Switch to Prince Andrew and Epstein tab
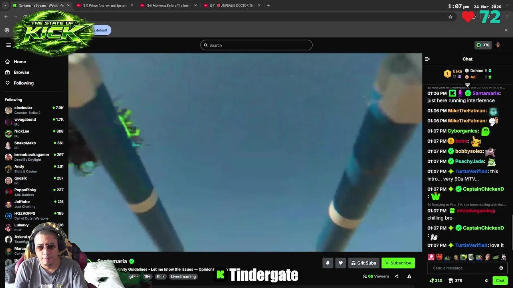This screenshot has height=288, width=513. point(105,6)
